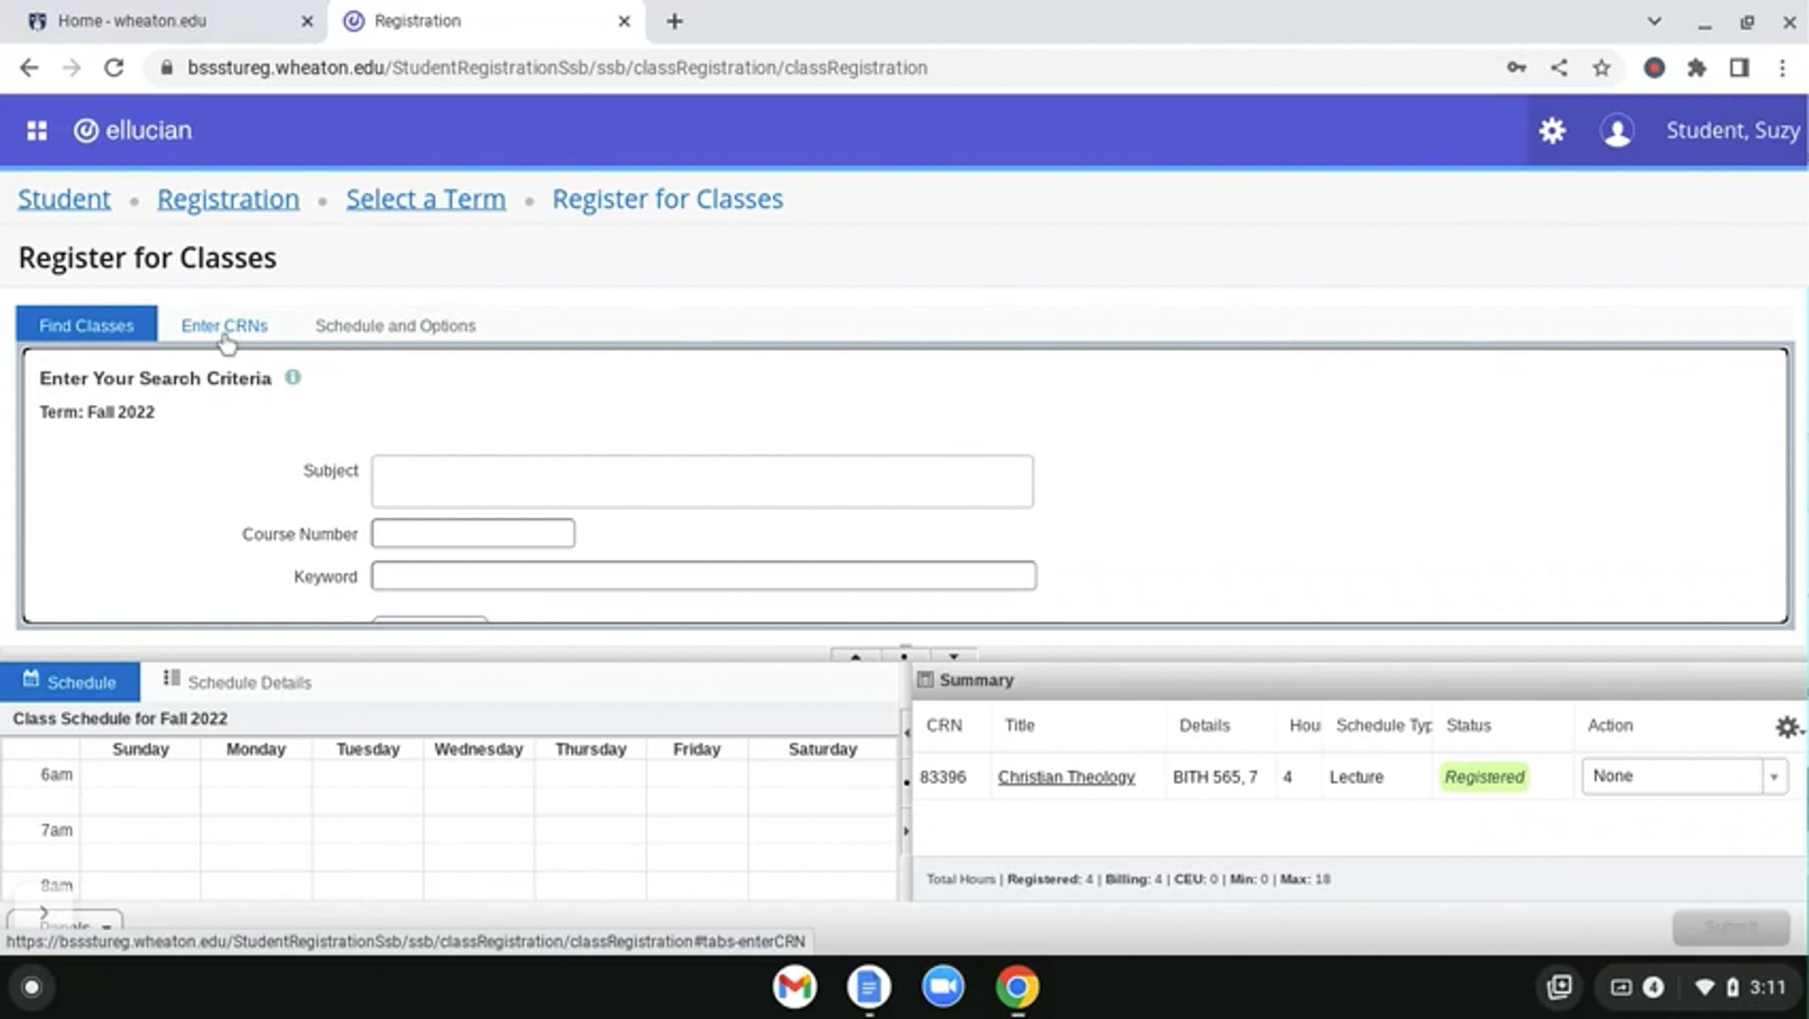Open the user profile avatar icon
Image resolution: width=1809 pixels, height=1019 pixels.
(x=1617, y=130)
